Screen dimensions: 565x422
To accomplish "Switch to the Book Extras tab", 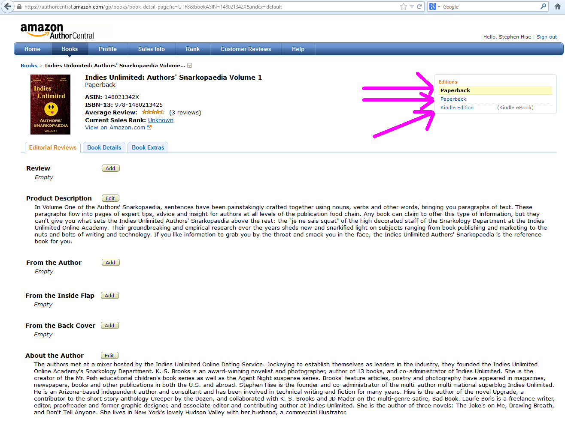I will [x=148, y=147].
